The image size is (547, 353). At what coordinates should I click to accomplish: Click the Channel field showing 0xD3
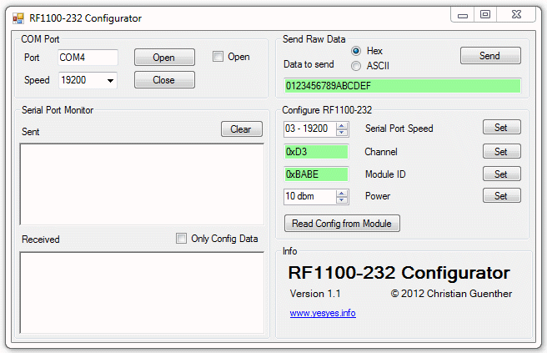pyautogui.click(x=316, y=152)
